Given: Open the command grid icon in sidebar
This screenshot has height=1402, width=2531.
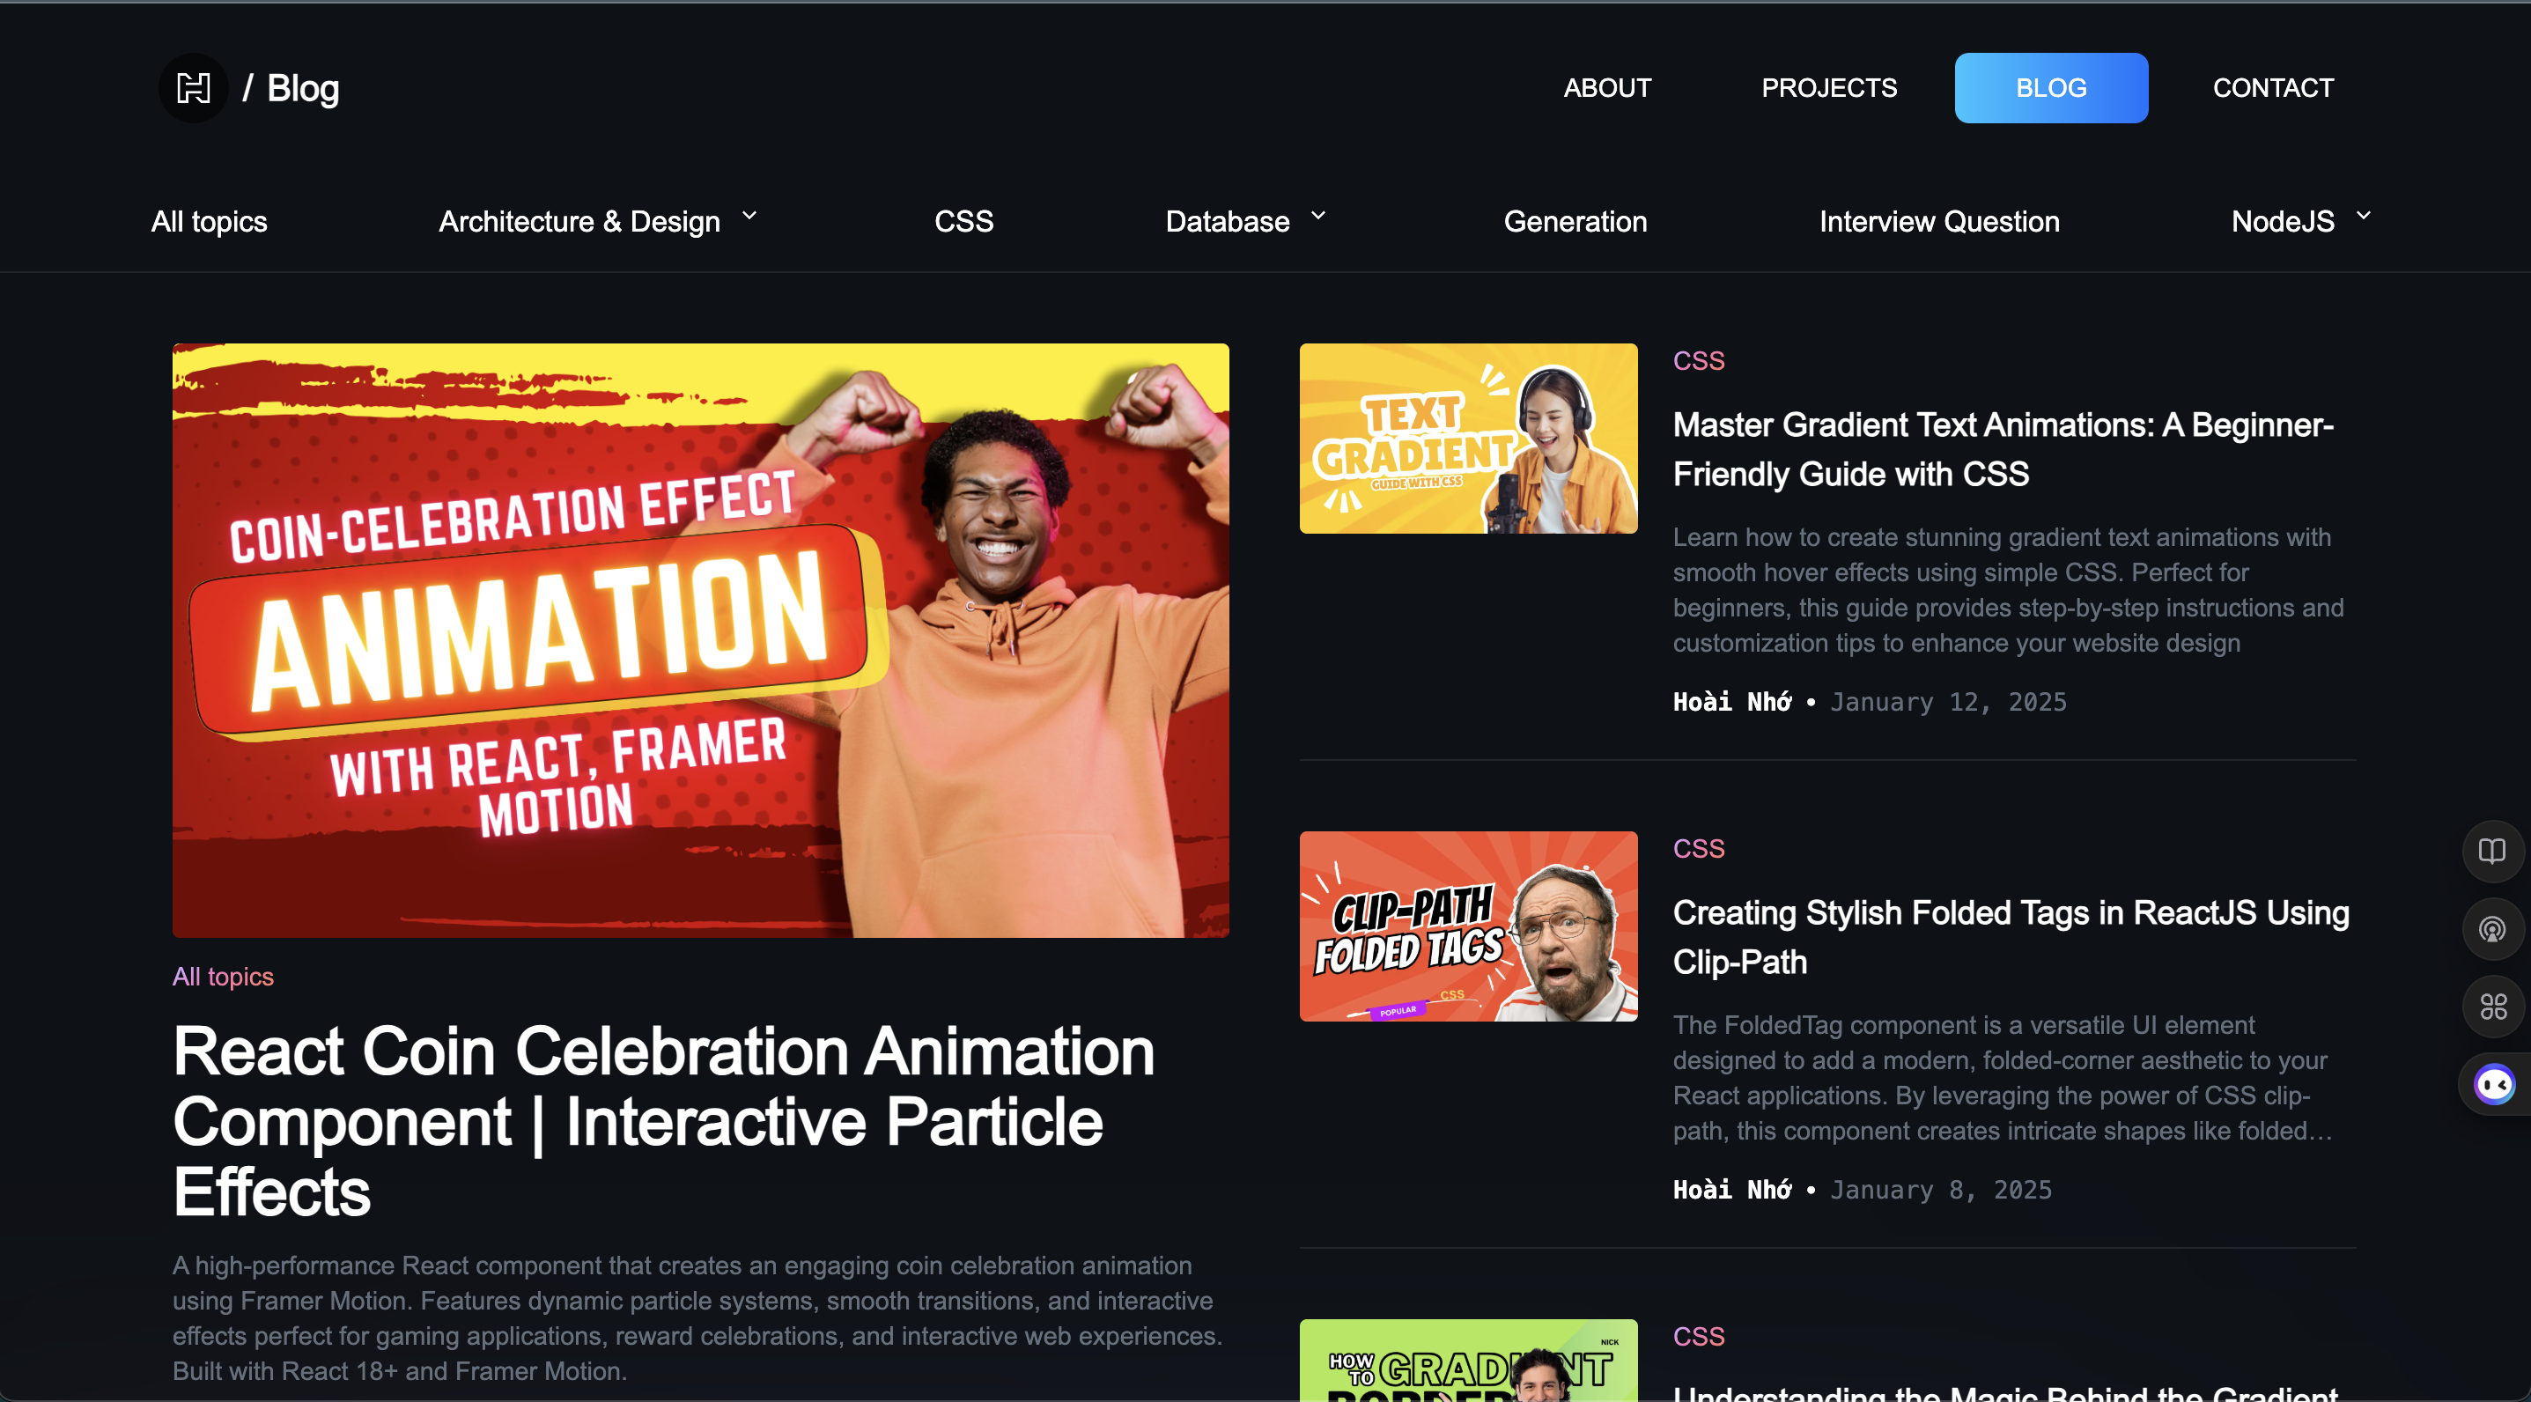Looking at the screenshot, I should pos(2491,1006).
